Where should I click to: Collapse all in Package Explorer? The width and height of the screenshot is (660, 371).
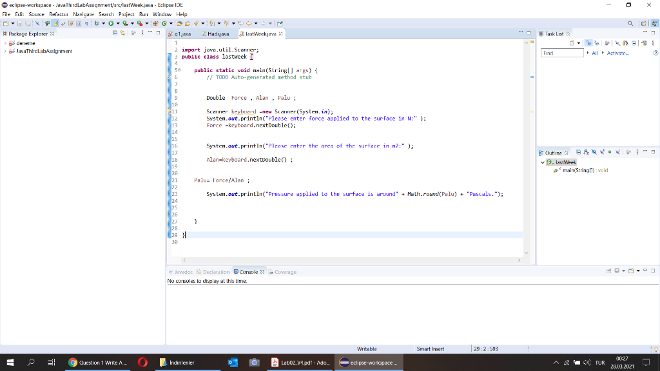[x=115, y=33]
